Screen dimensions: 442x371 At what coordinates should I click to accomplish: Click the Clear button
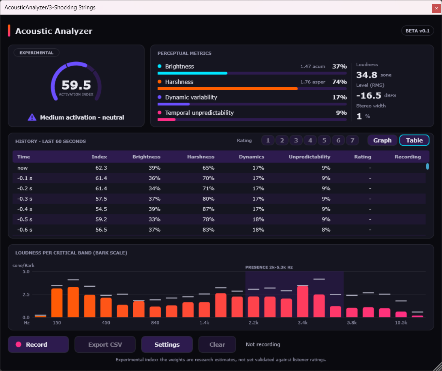217,344
